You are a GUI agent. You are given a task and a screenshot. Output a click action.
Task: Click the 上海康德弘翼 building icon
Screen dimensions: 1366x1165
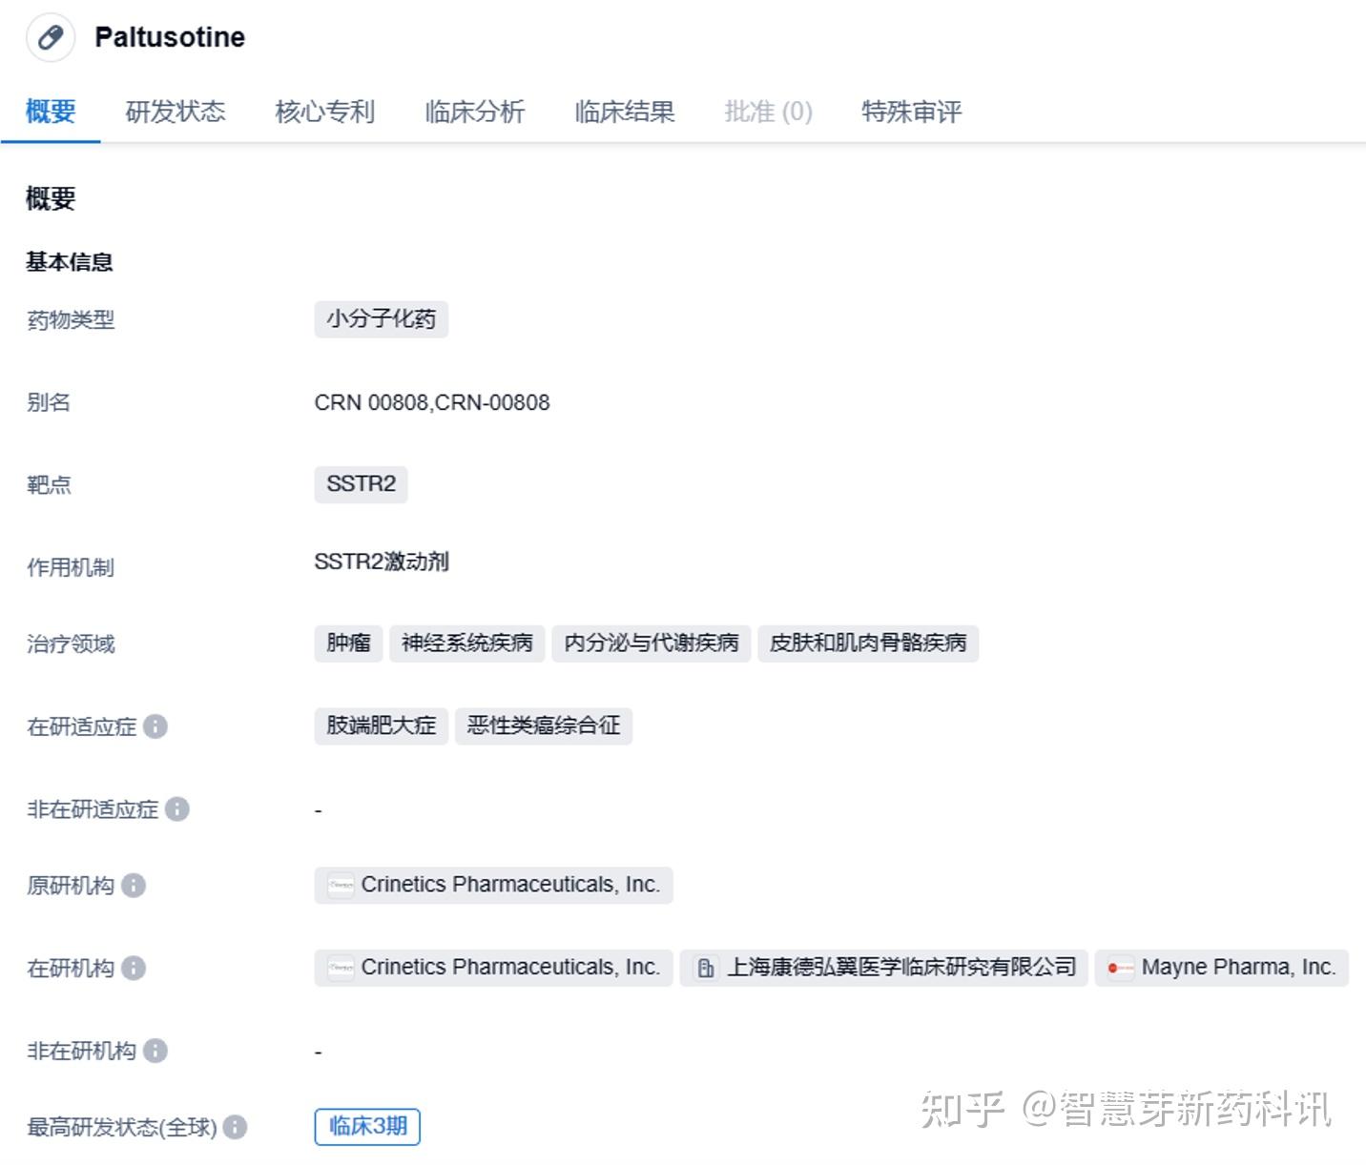pyautogui.click(x=705, y=967)
